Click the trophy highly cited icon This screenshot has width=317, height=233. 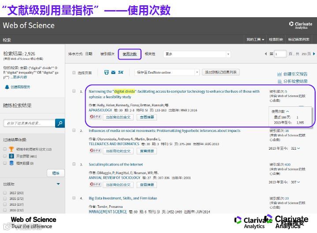(11, 149)
